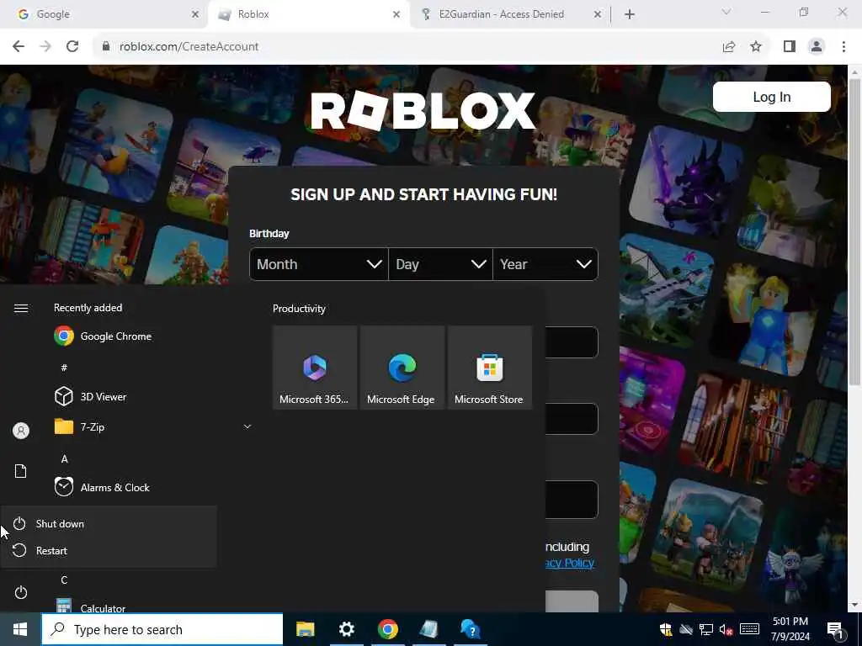Bookmark this page with the star icon
The width and height of the screenshot is (862, 646).
[x=756, y=47]
